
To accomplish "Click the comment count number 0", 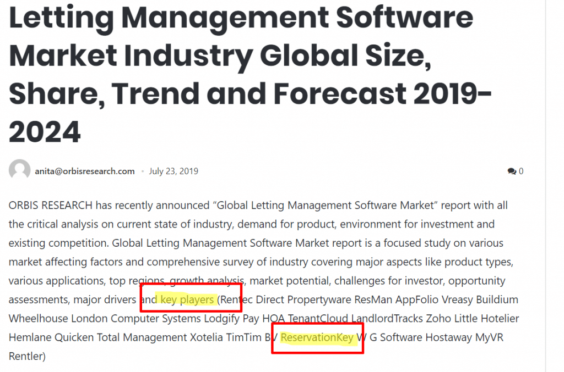I will coord(521,171).
